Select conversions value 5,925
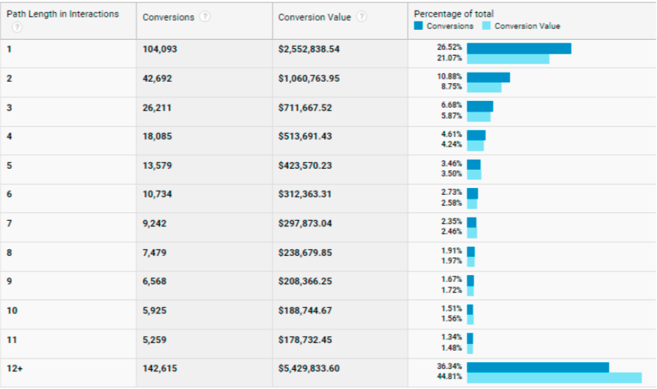Image resolution: width=657 pixels, height=389 pixels. point(154,310)
